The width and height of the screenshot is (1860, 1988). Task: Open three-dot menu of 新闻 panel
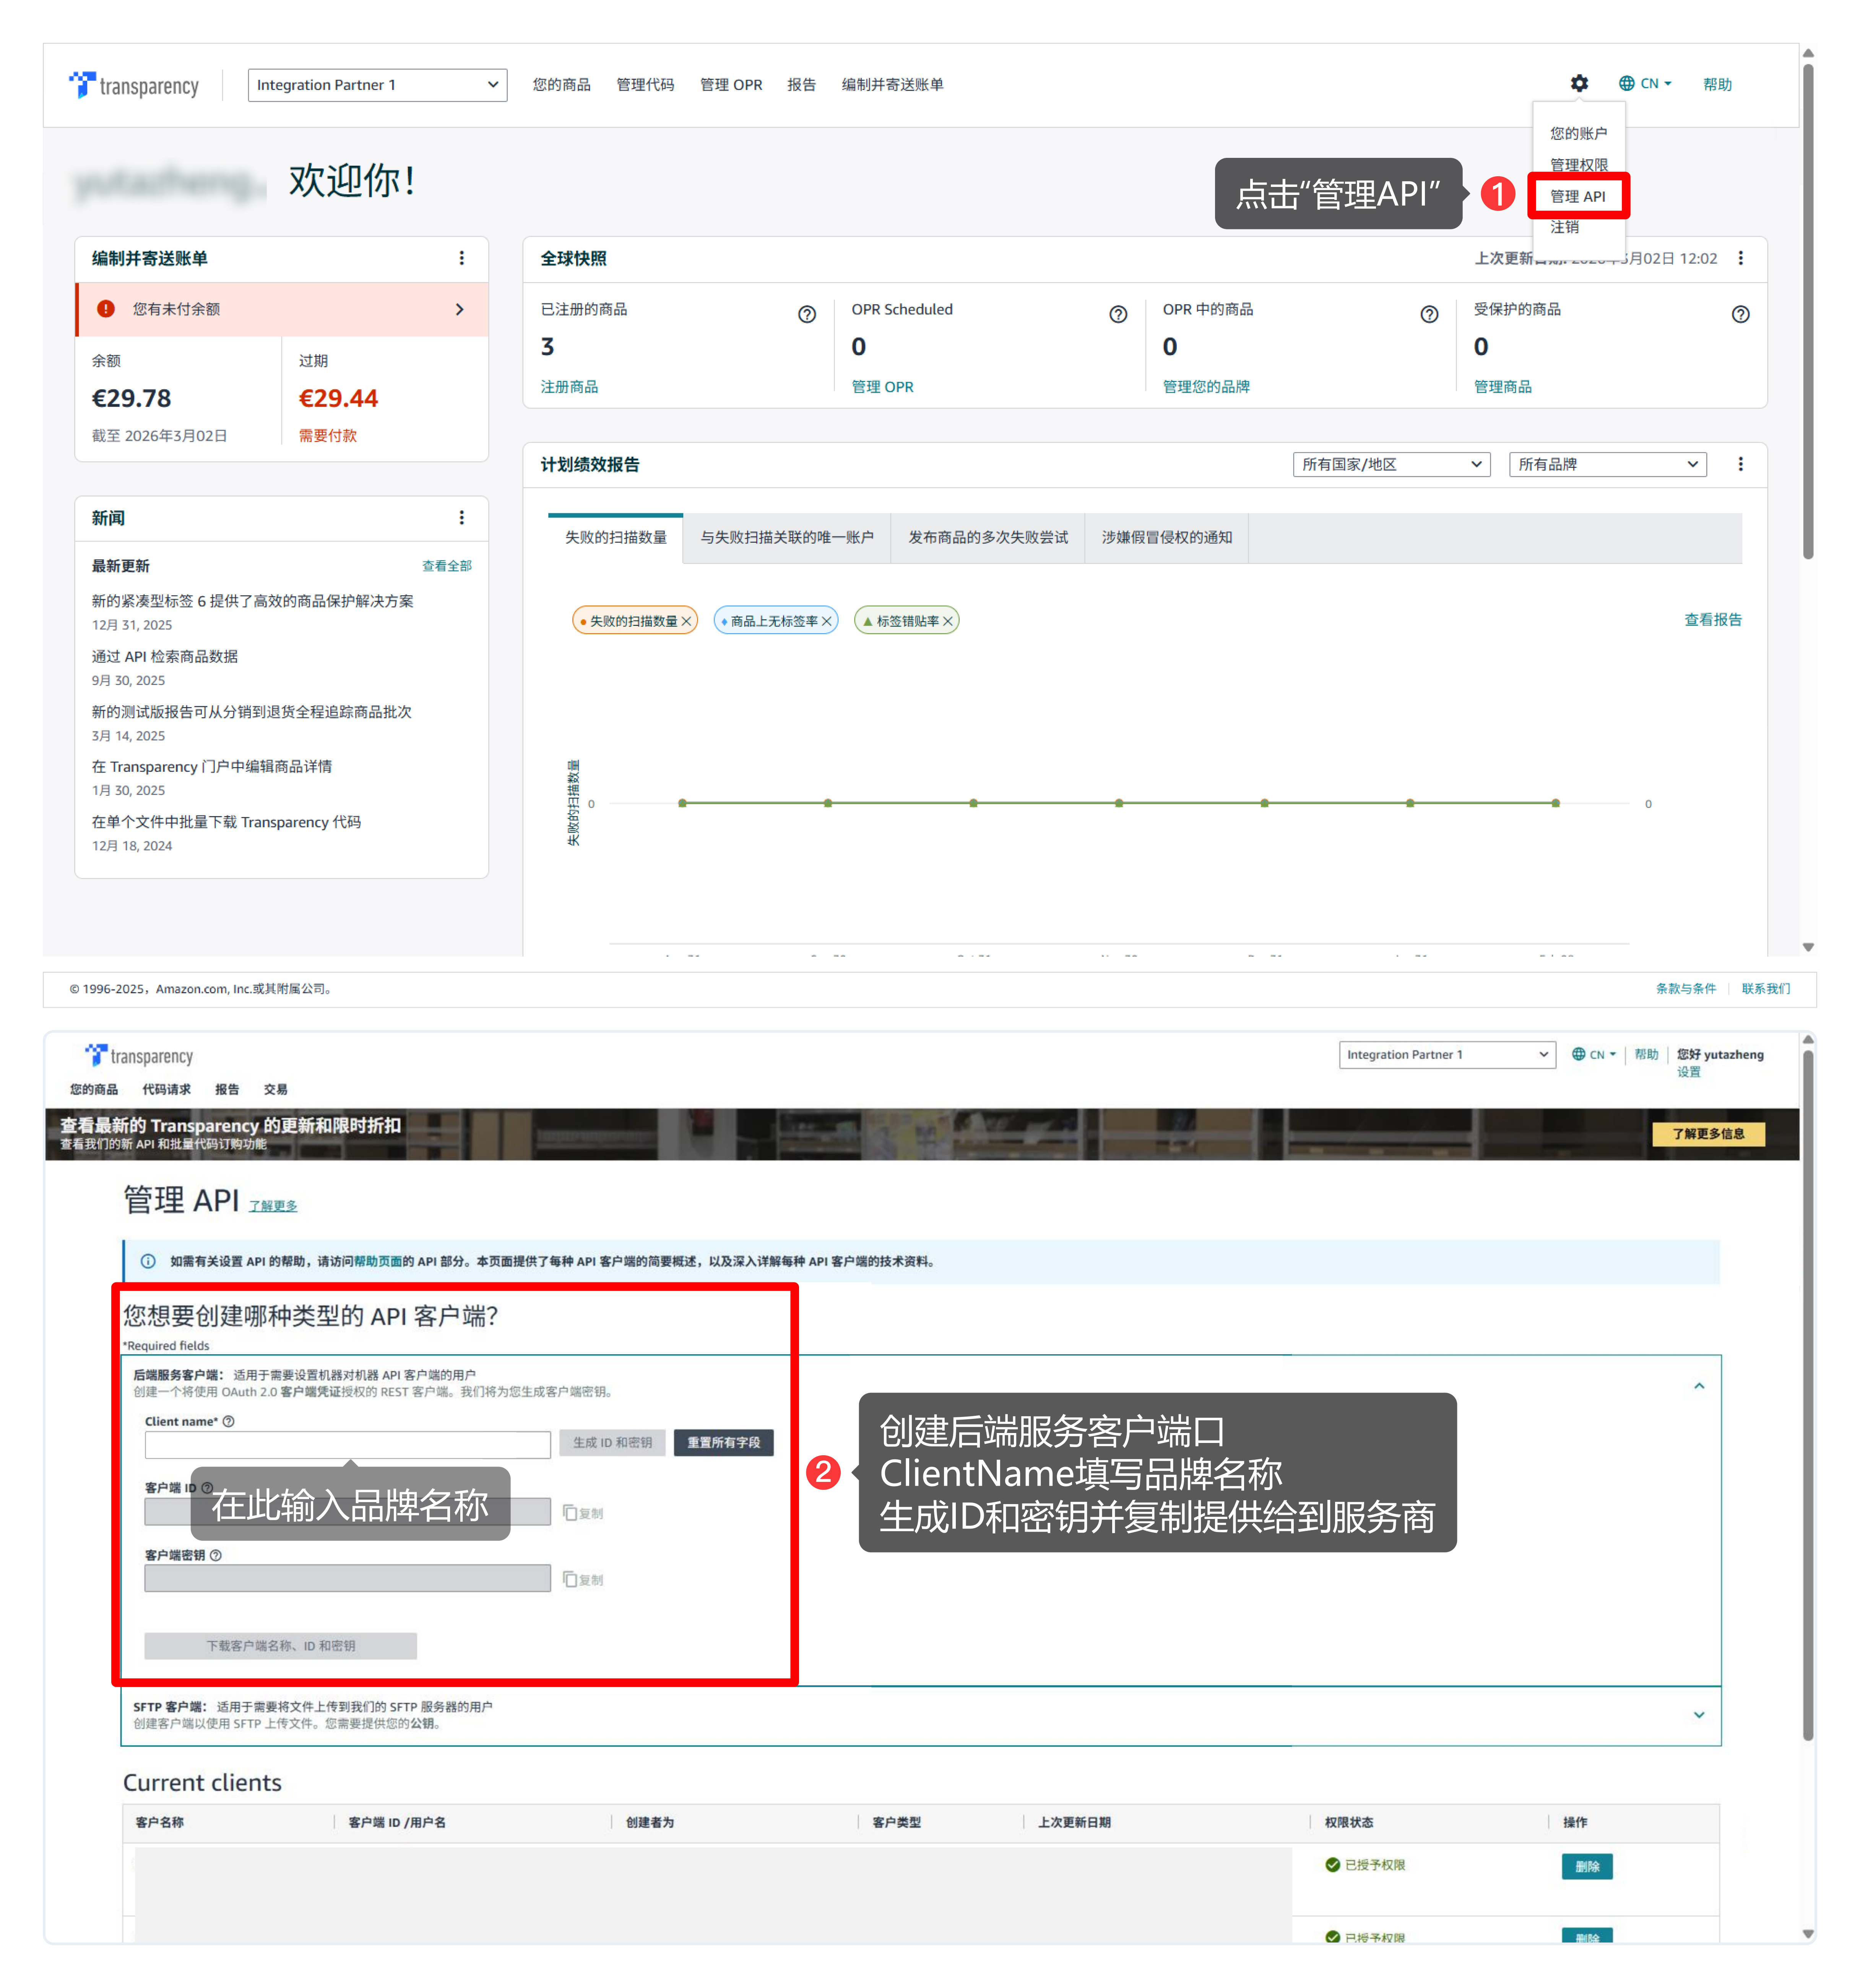(461, 517)
